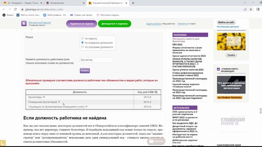Click the Код для СЗВ-ТД column header
This screenshot has height=147, width=262.
[147, 92]
